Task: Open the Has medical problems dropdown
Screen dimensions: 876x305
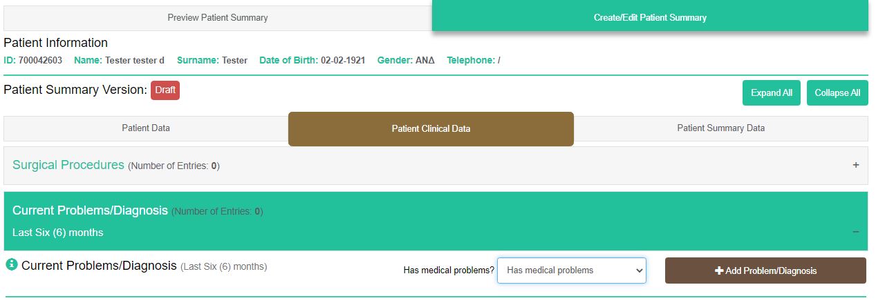Action: pos(571,270)
